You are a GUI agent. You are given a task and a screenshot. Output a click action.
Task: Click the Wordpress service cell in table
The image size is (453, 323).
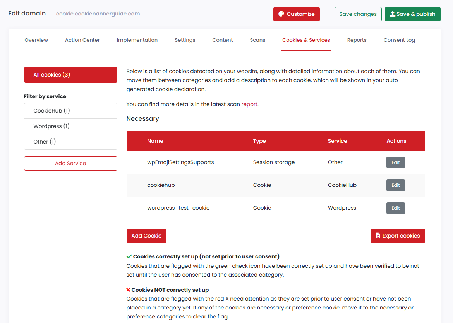[342, 208]
